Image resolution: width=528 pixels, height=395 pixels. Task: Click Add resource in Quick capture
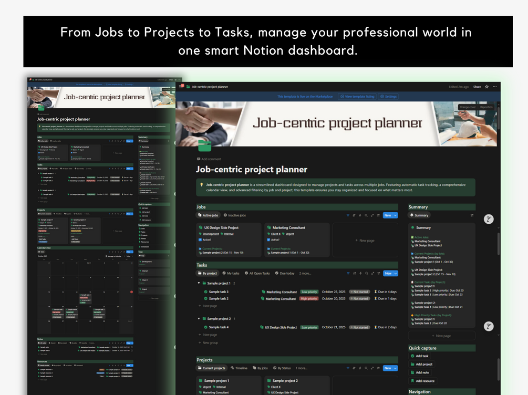(422, 381)
